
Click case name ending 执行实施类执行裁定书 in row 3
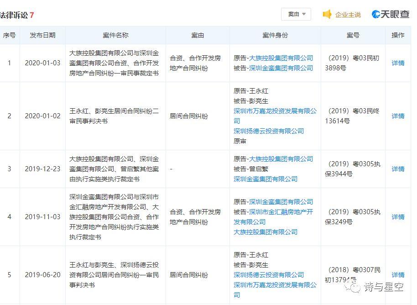point(114,169)
